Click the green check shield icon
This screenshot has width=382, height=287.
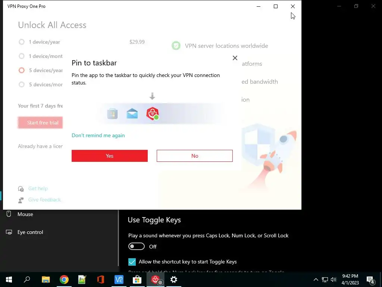coord(176,46)
